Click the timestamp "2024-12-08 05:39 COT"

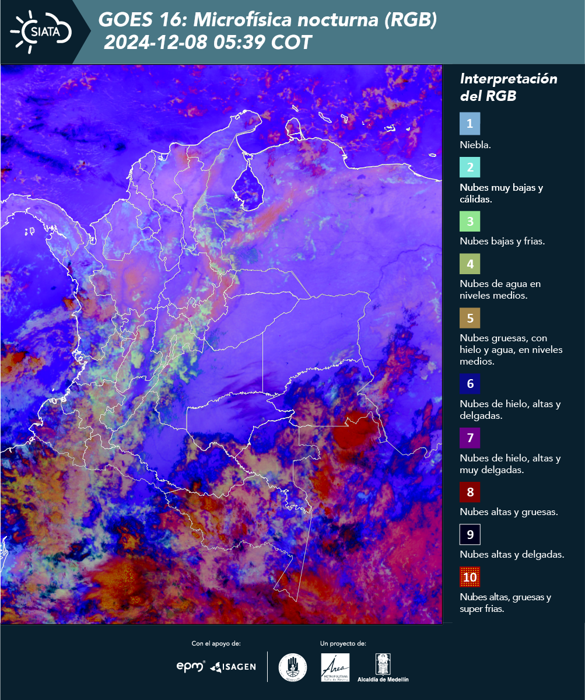[208, 43]
